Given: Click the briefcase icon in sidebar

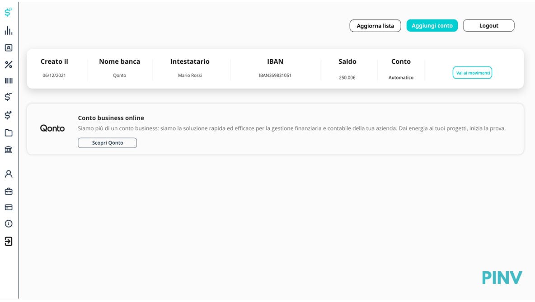Looking at the screenshot, I should (x=8, y=191).
